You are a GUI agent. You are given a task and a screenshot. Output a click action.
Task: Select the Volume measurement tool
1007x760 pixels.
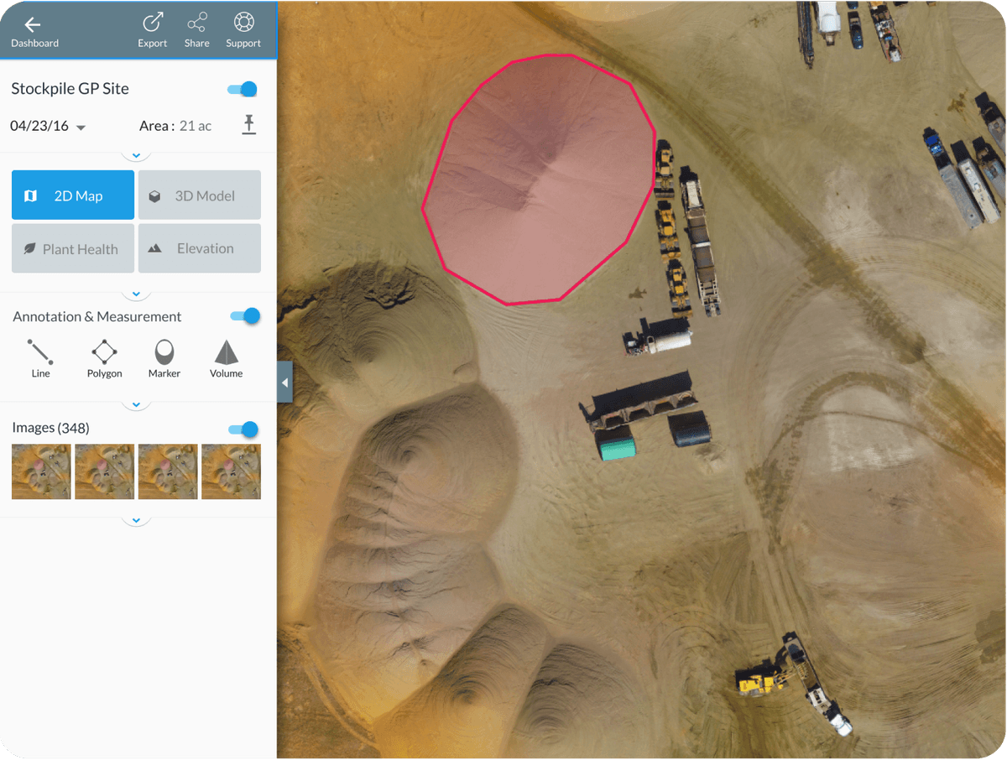(x=226, y=359)
